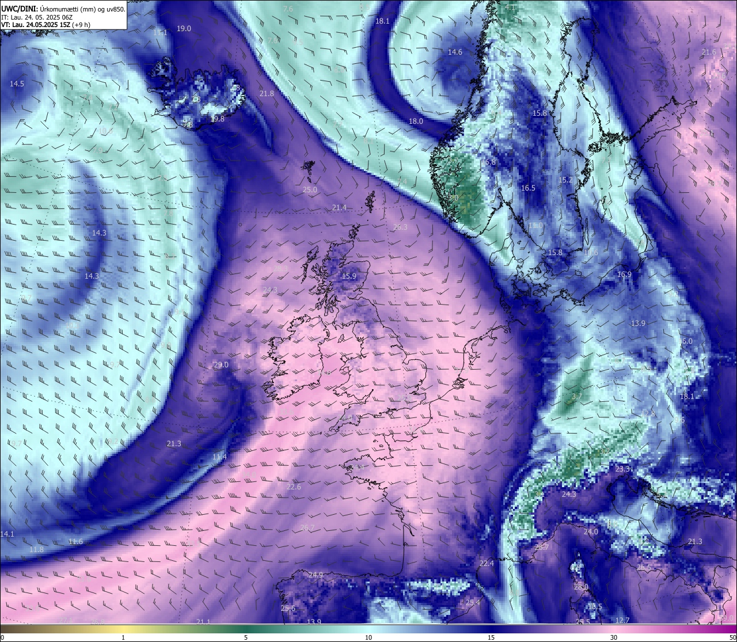
Task: Click the 0 tick on the color scale
Action: (2, 637)
